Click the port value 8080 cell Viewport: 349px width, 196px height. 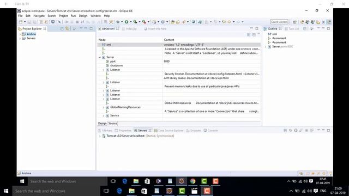pos(167,62)
